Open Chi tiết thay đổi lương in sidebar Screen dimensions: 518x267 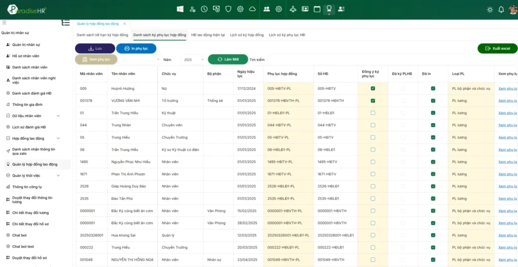(x=30, y=212)
